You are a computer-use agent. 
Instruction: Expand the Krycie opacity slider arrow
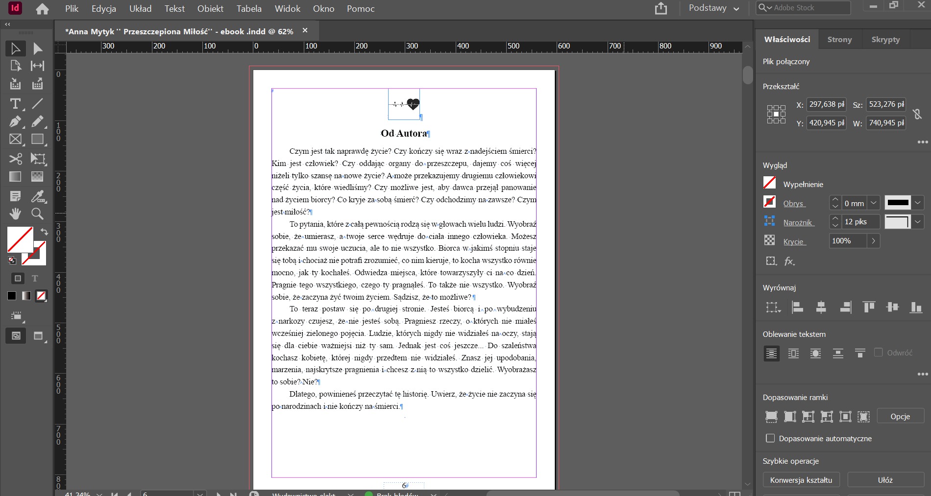(873, 241)
